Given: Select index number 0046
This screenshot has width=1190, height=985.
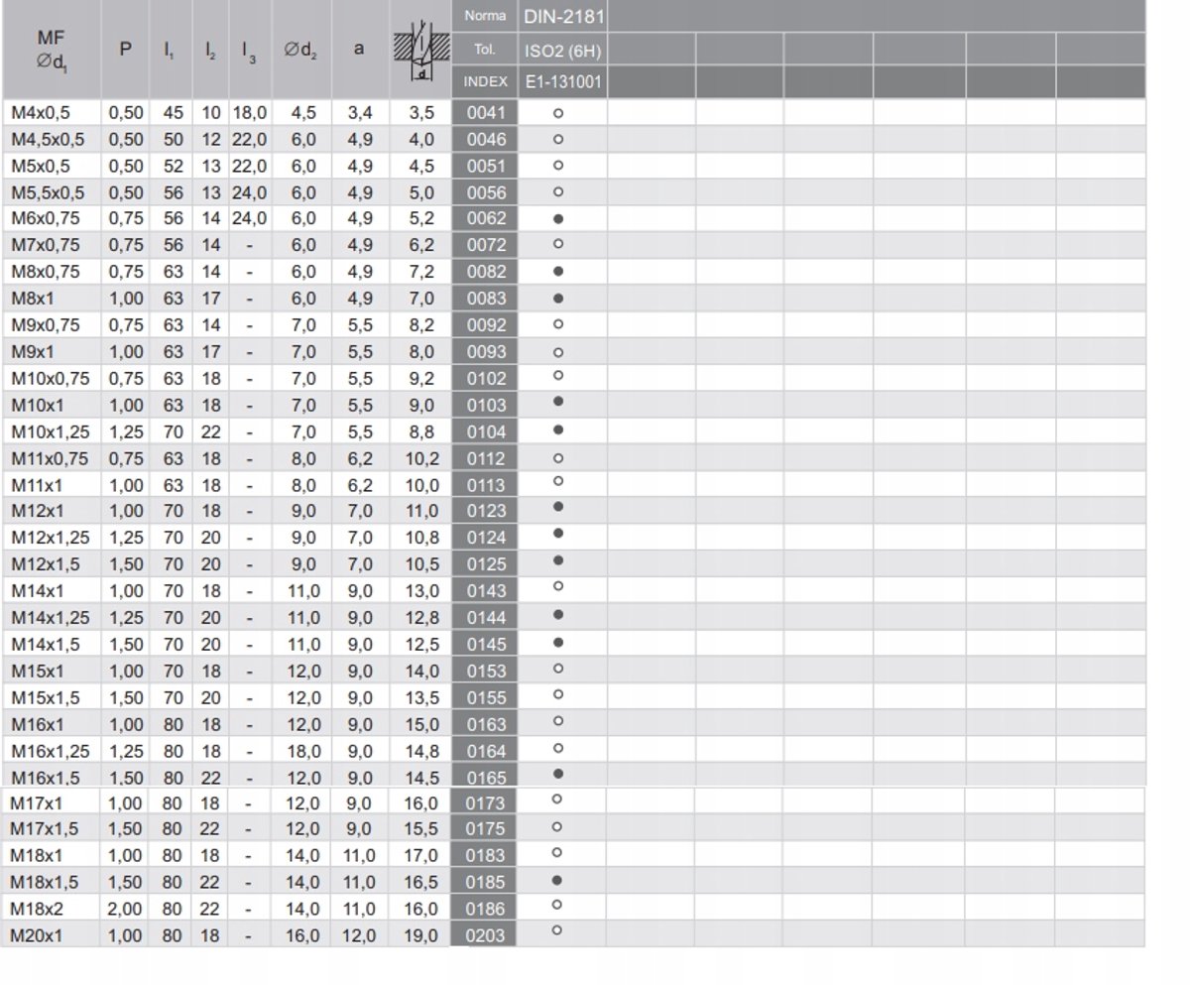Looking at the screenshot, I should coord(486,140).
